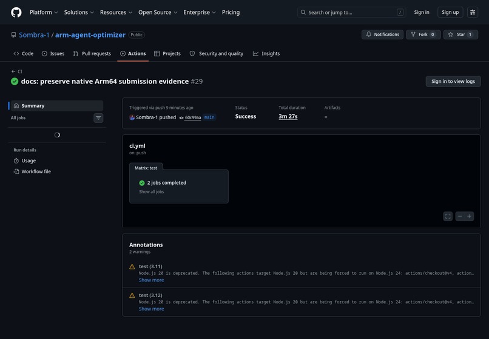This screenshot has height=339, width=489.
Task: Open the 3m 27s total duration link
Action: click(x=288, y=116)
